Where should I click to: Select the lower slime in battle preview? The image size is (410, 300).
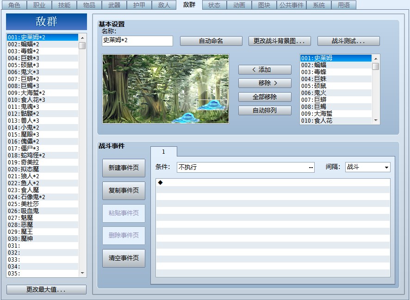186,118
